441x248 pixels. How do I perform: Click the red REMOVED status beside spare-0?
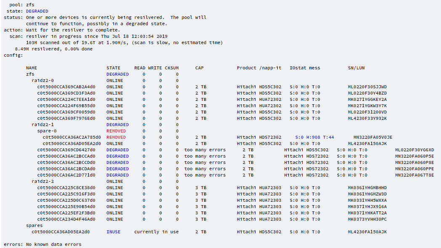point(116,131)
